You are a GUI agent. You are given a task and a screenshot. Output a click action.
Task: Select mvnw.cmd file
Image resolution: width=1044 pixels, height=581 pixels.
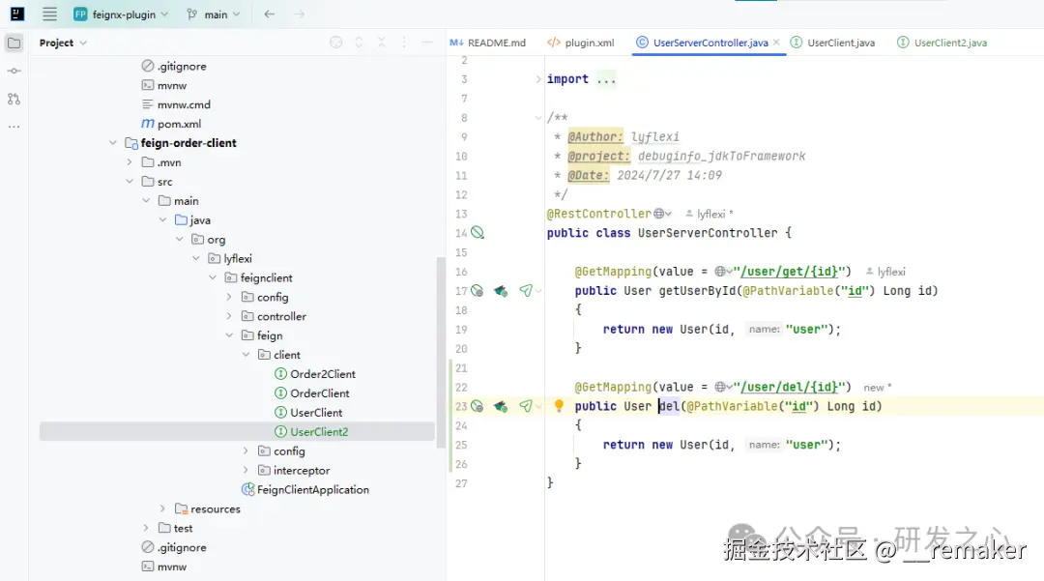(x=177, y=104)
